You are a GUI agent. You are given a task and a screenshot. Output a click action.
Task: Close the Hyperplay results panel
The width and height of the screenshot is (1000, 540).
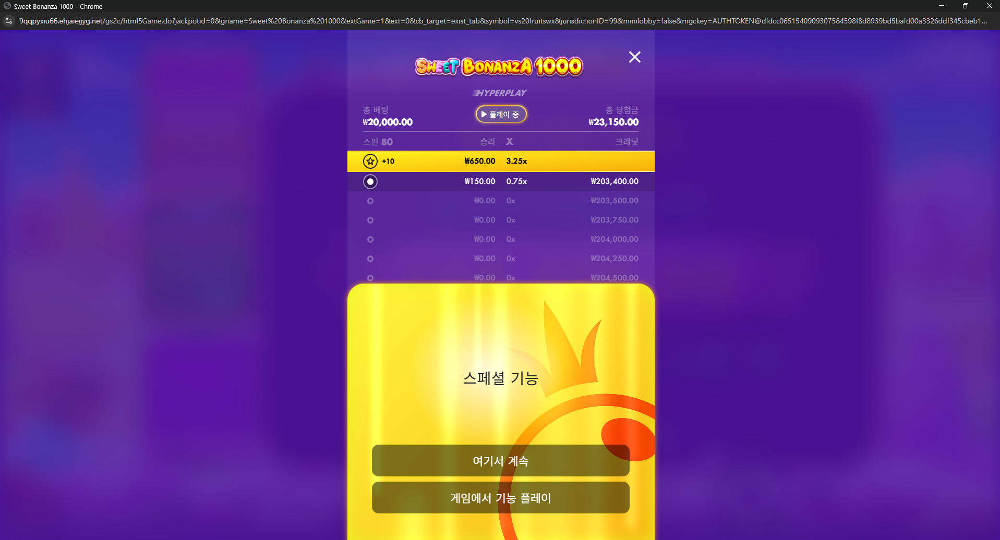click(634, 57)
